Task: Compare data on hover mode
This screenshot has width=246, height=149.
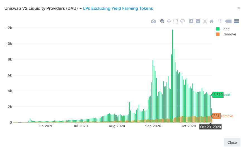Action: [236, 21]
